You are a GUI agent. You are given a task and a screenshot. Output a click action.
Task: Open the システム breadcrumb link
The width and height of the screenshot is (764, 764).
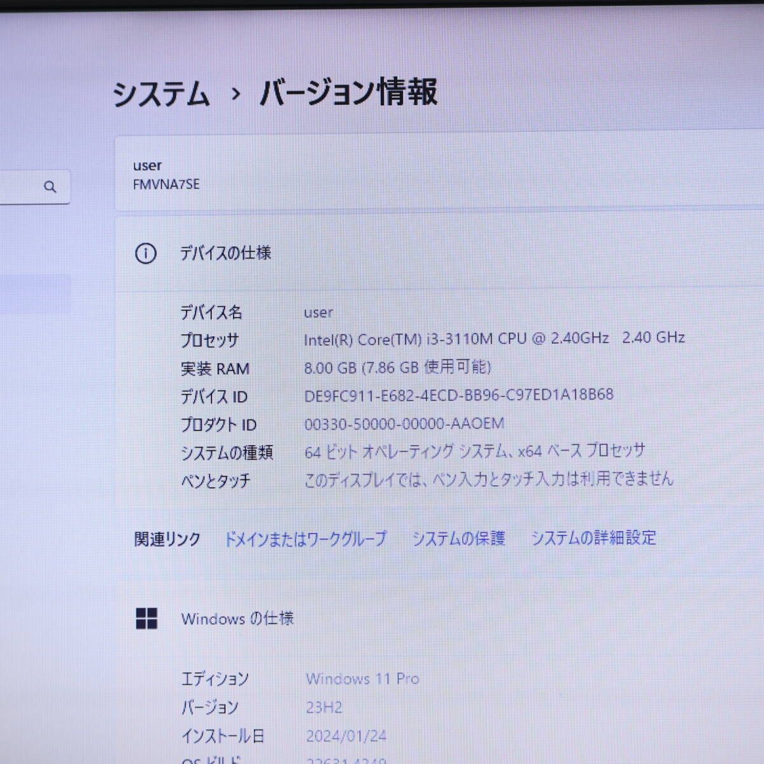click(161, 94)
